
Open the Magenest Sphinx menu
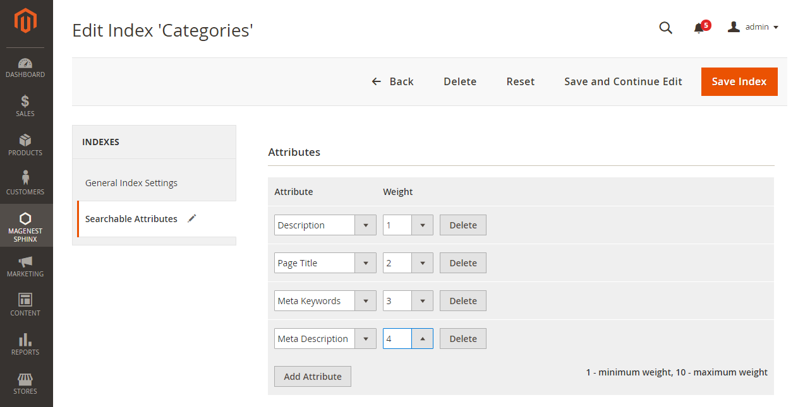point(25,225)
